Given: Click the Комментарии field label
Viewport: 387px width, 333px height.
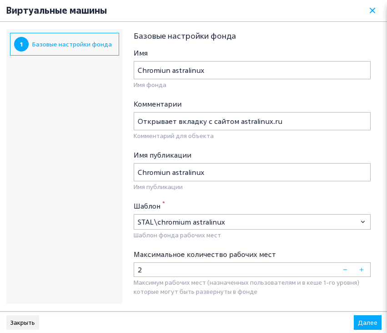Looking at the screenshot, I should point(158,104).
